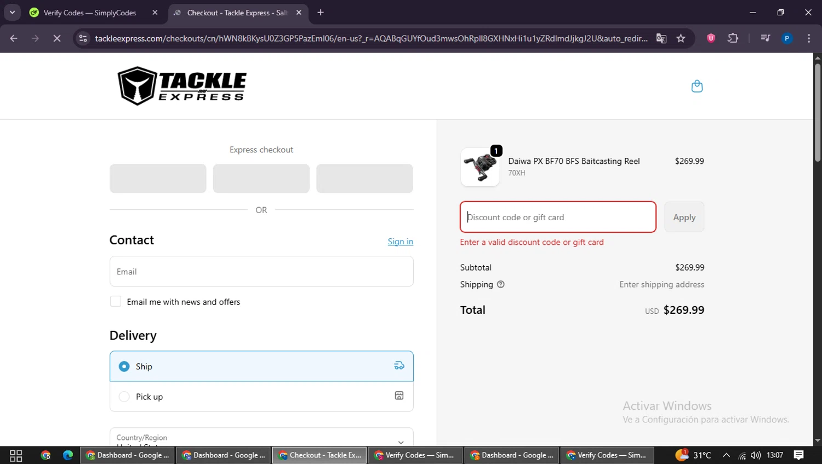Close the Checkout - Tackle Express tab

click(x=299, y=13)
